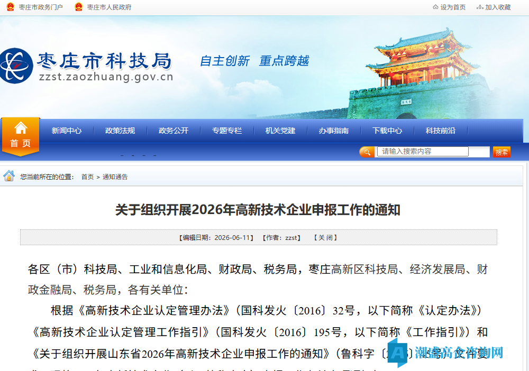Image resolution: width=529 pixels, height=371 pixels.
Task: Open the 枣庄市政务门户 link
Action: tap(41, 7)
